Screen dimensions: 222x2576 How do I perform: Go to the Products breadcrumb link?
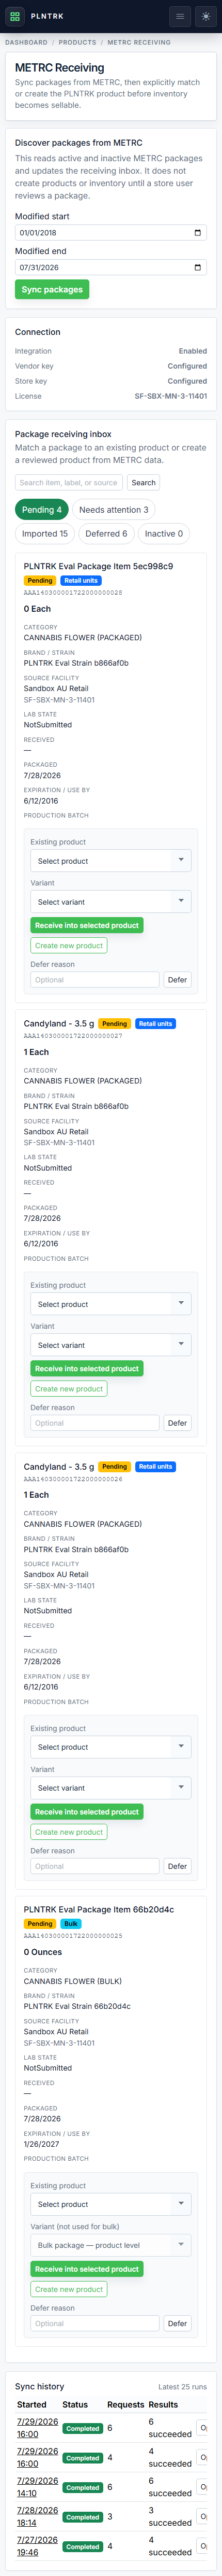point(76,42)
